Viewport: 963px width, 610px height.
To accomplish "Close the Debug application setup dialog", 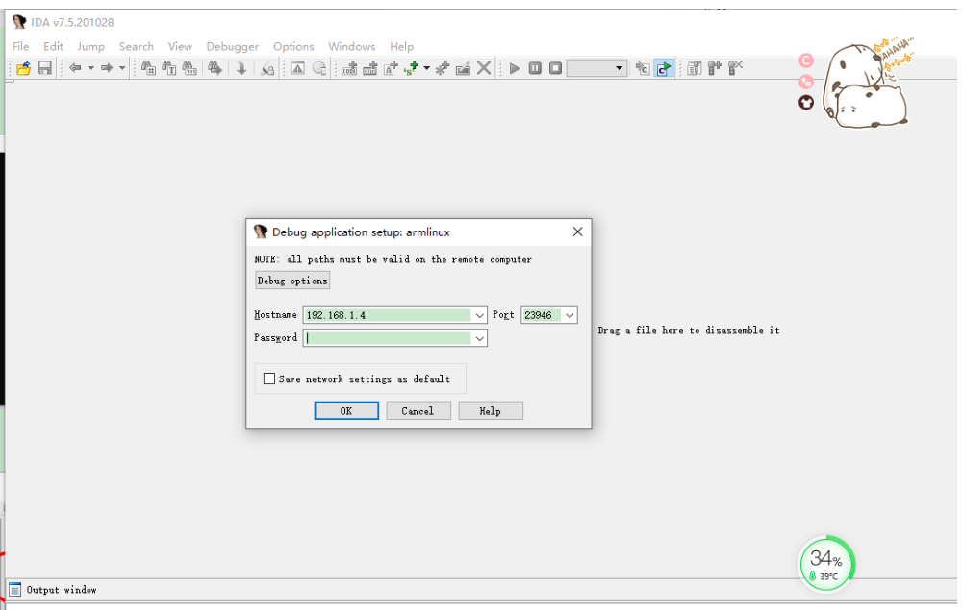I will click(x=577, y=232).
